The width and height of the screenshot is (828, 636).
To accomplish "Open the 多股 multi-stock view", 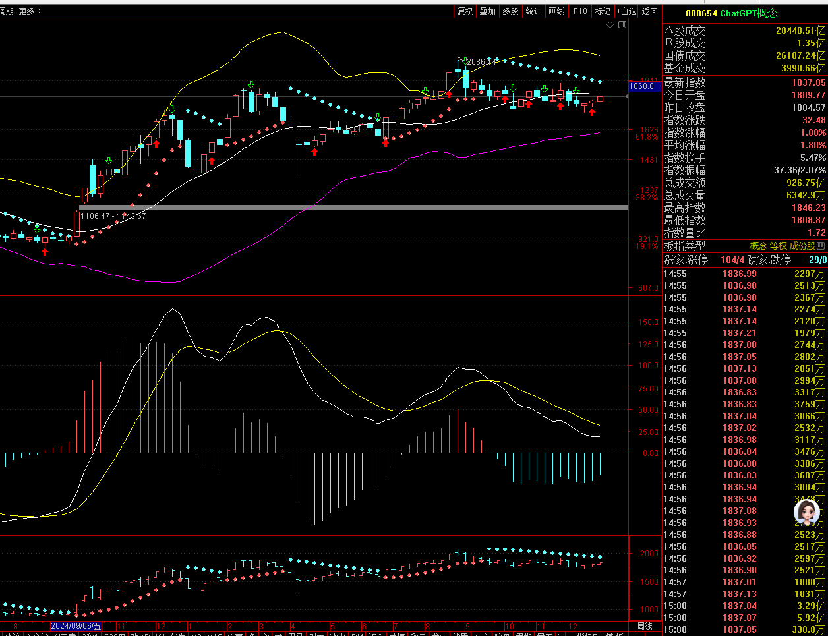I will click(510, 11).
